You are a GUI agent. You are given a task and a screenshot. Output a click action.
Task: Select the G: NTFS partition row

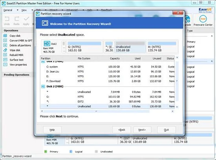pyautogui.click(x=108, y=97)
